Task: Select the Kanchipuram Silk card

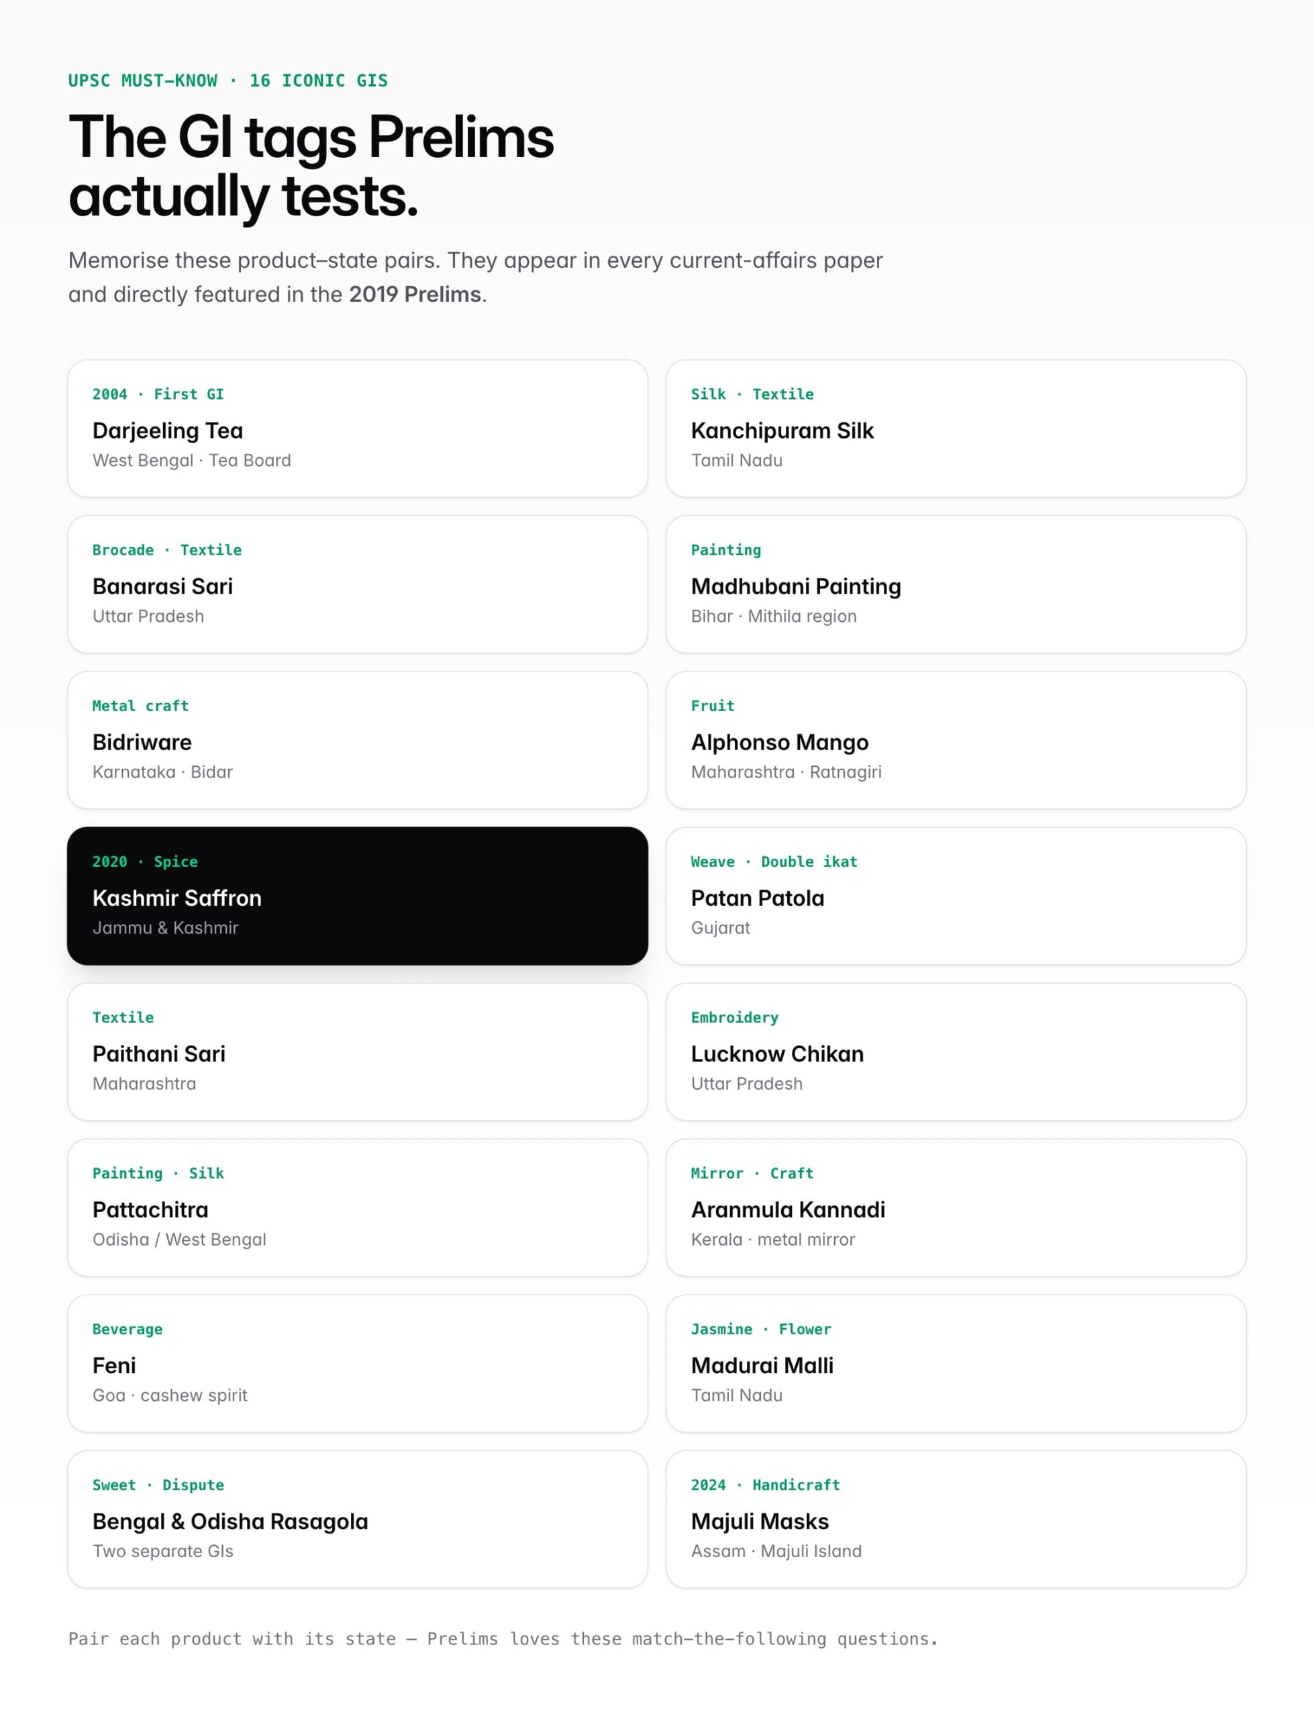Action: coord(956,428)
